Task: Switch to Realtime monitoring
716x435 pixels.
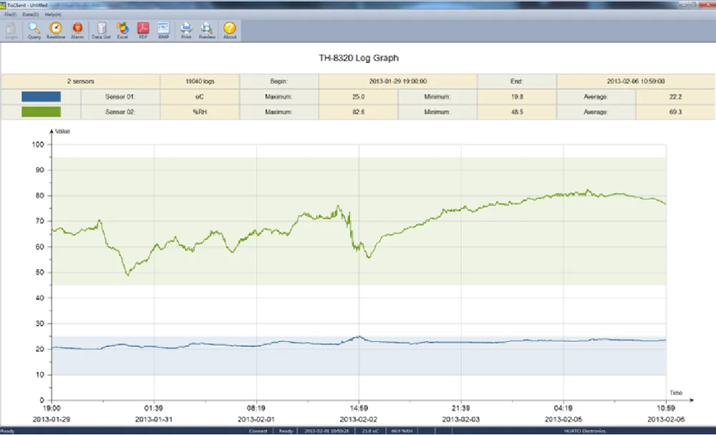Action: (55, 29)
